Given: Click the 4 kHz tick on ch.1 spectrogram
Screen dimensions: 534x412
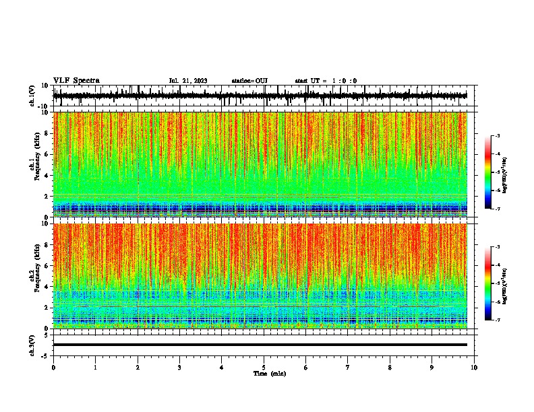Looking at the screenshot, I should 47,176.
